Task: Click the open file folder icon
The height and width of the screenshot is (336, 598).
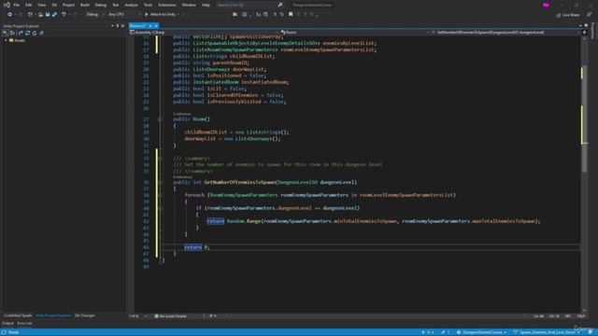Action: 40,15
